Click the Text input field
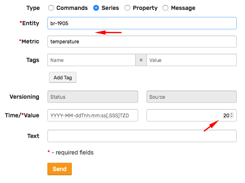The width and height of the screenshot is (245, 183). pyautogui.click(x=142, y=136)
